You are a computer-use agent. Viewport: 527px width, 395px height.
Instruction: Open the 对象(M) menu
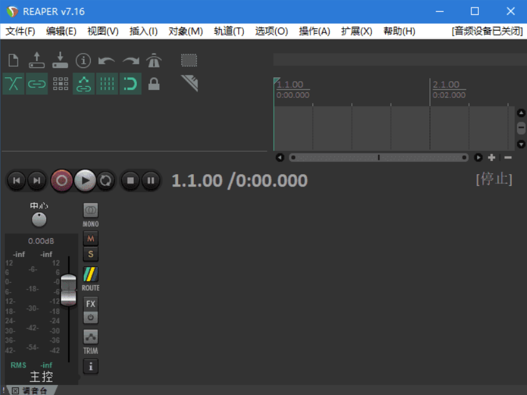(186, 31)
